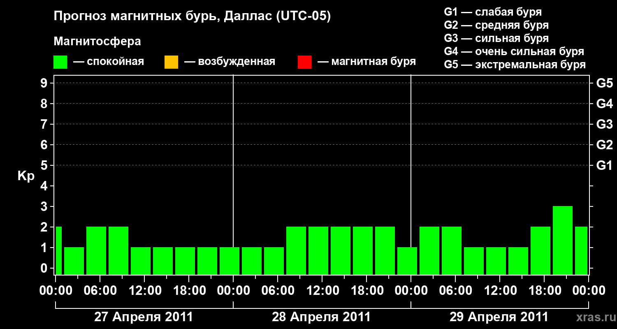617x329 pixels.
Task: Select the tallest bar with Kp 3 on 29 April
Action: point(563,240)
